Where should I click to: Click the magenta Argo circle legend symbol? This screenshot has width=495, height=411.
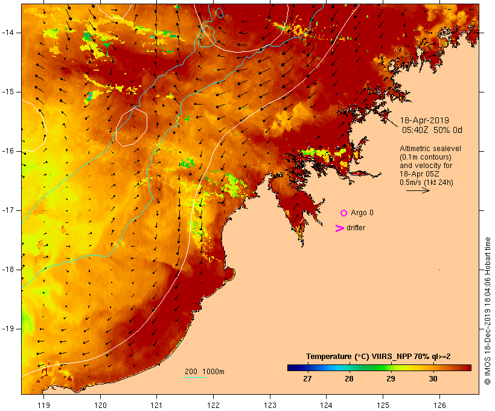tap(344, 213)
